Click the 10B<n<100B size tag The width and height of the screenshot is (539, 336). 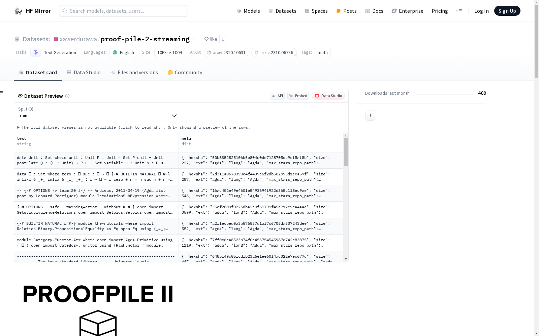pos(170,52)
